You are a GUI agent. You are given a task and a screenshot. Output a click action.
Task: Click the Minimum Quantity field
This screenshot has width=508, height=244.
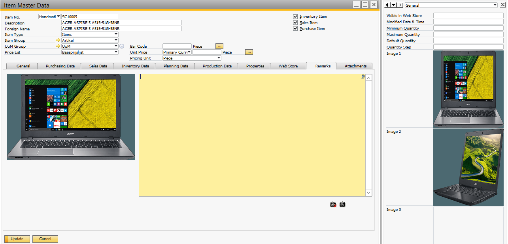pyautogui.click(x=468, y=28)
